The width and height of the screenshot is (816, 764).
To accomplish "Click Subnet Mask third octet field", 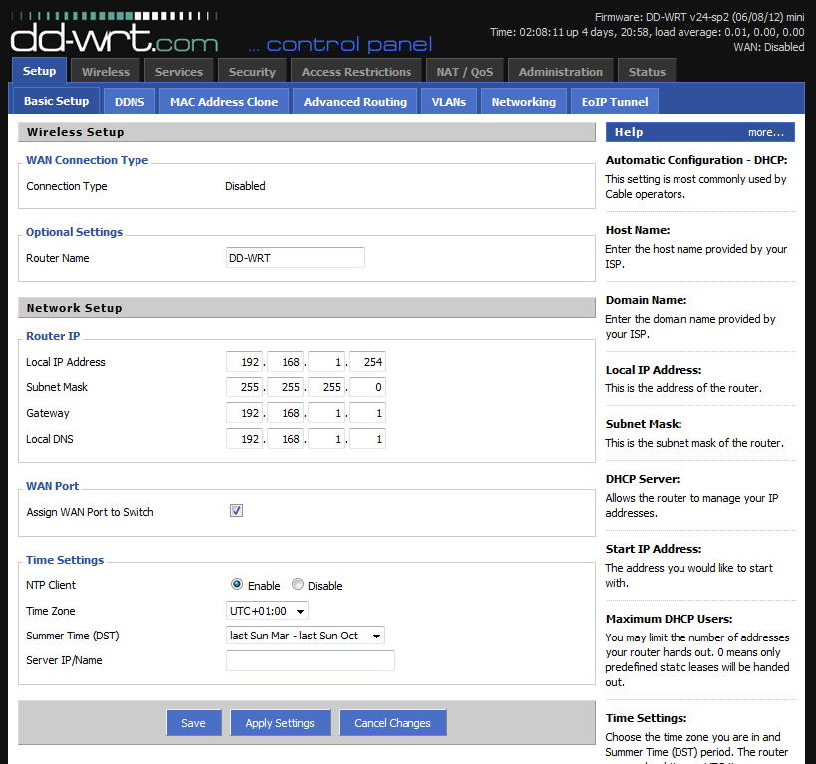I will click(326, 387).
